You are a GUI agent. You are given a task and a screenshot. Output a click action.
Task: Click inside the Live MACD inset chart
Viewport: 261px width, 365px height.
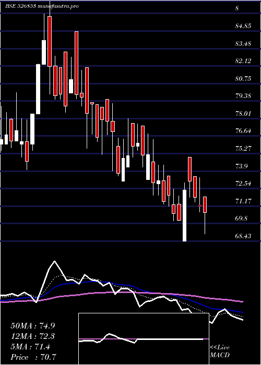click(144, 339)
